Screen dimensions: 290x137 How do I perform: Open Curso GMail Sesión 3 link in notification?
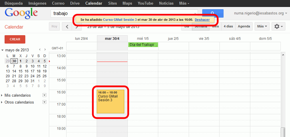click(x=120, y=19)
